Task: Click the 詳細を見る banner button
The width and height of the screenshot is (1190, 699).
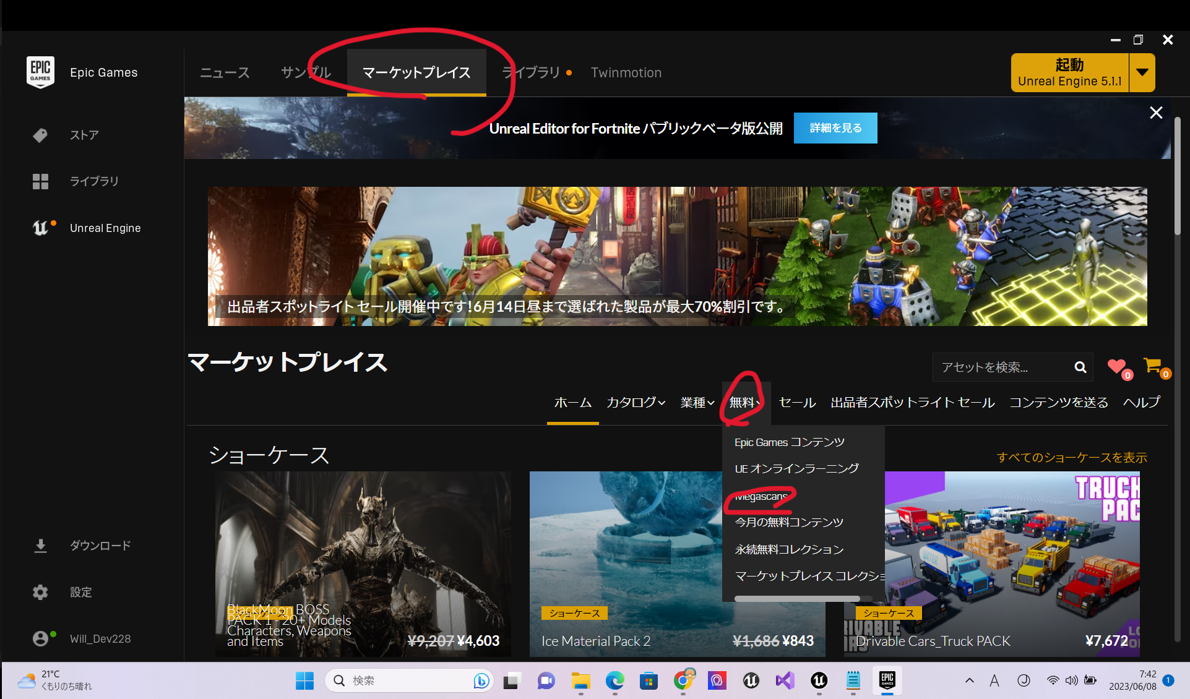Action: [x=835, y=127]
